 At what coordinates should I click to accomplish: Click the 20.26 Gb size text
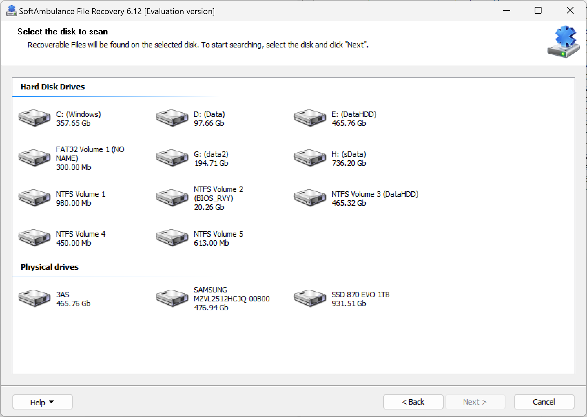209,207
